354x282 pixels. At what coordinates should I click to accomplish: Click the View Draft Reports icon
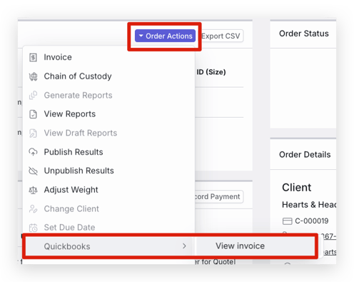pos(33,133)
